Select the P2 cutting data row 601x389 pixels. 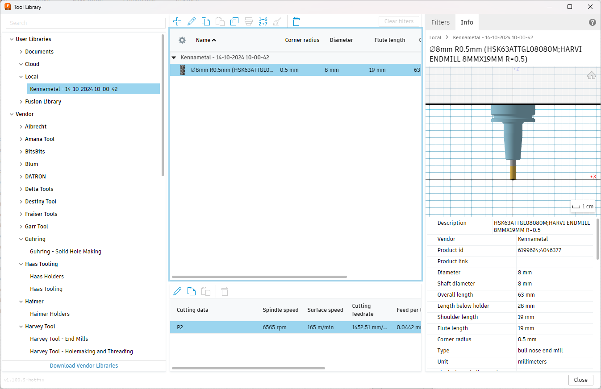click(x=296, y=327)
